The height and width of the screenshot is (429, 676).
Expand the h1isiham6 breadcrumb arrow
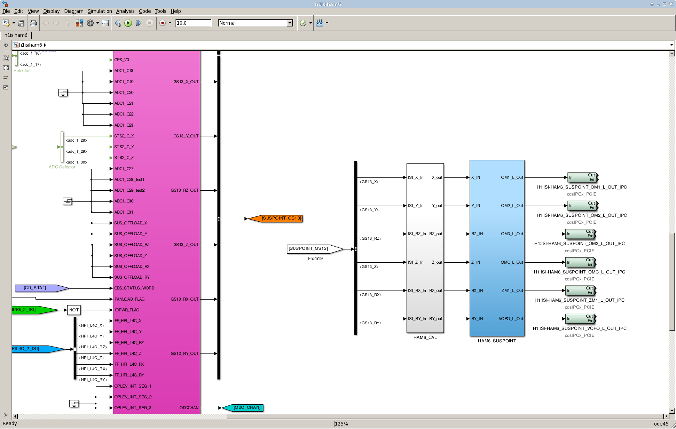45,45
